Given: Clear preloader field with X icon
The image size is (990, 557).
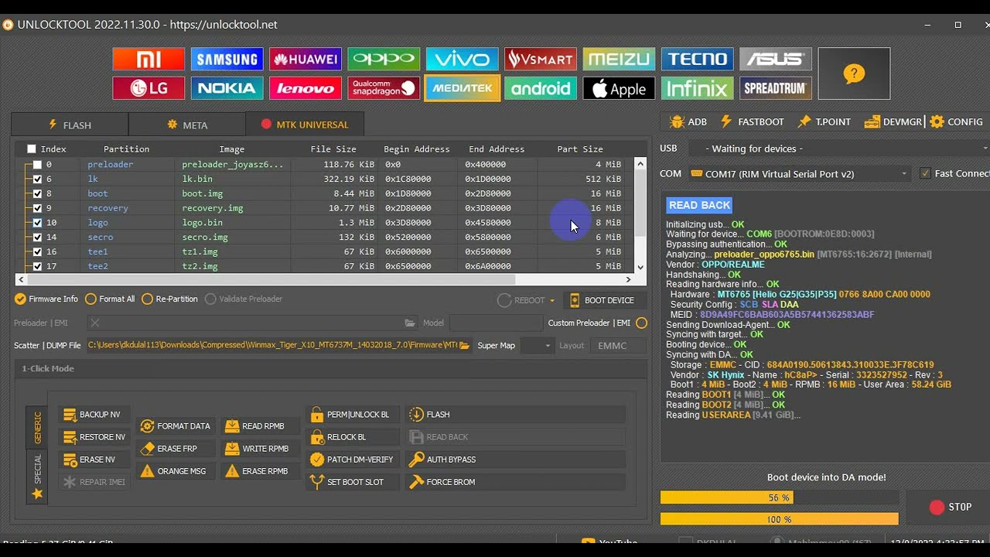Looking at the screenshot, I should [x=95, y=323].
